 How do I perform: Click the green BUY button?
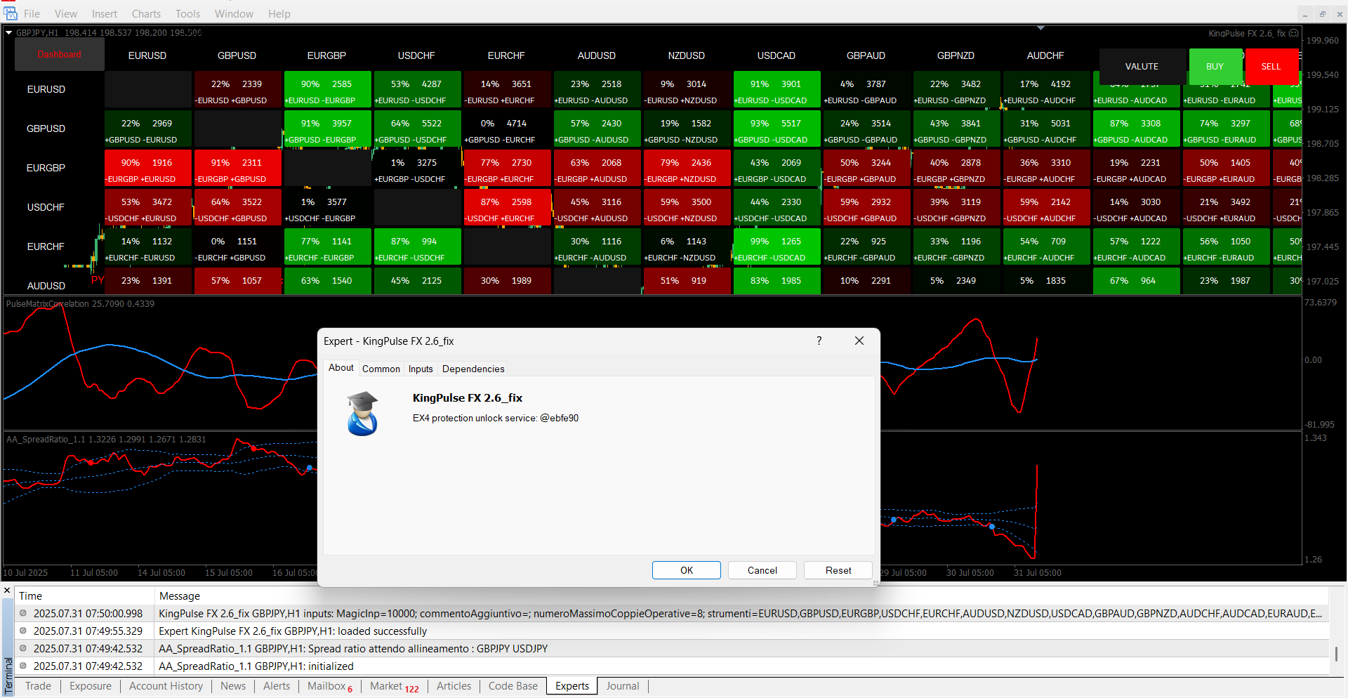click(x=1215, y=67)
